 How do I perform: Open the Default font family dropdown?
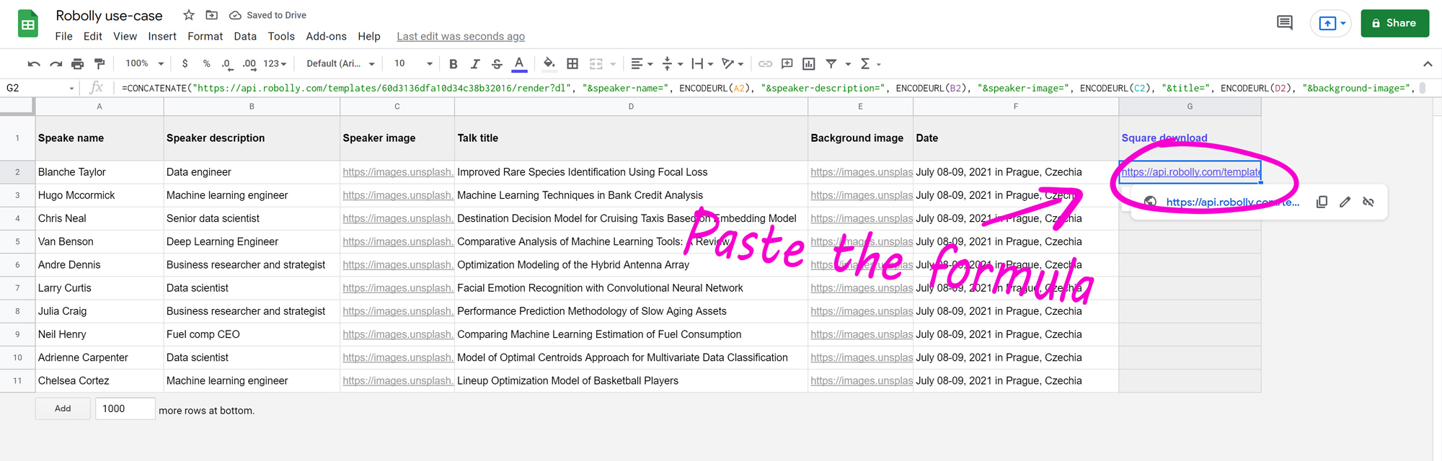[340, 64]
